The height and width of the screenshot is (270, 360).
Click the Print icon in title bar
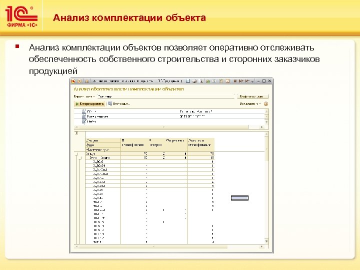[194, 81]
